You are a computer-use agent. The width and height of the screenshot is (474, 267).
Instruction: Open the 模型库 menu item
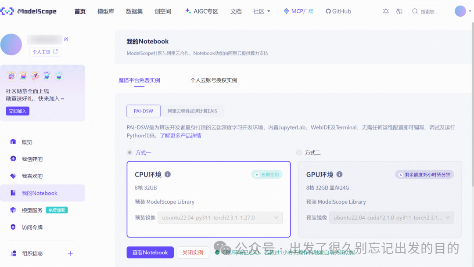106,11
